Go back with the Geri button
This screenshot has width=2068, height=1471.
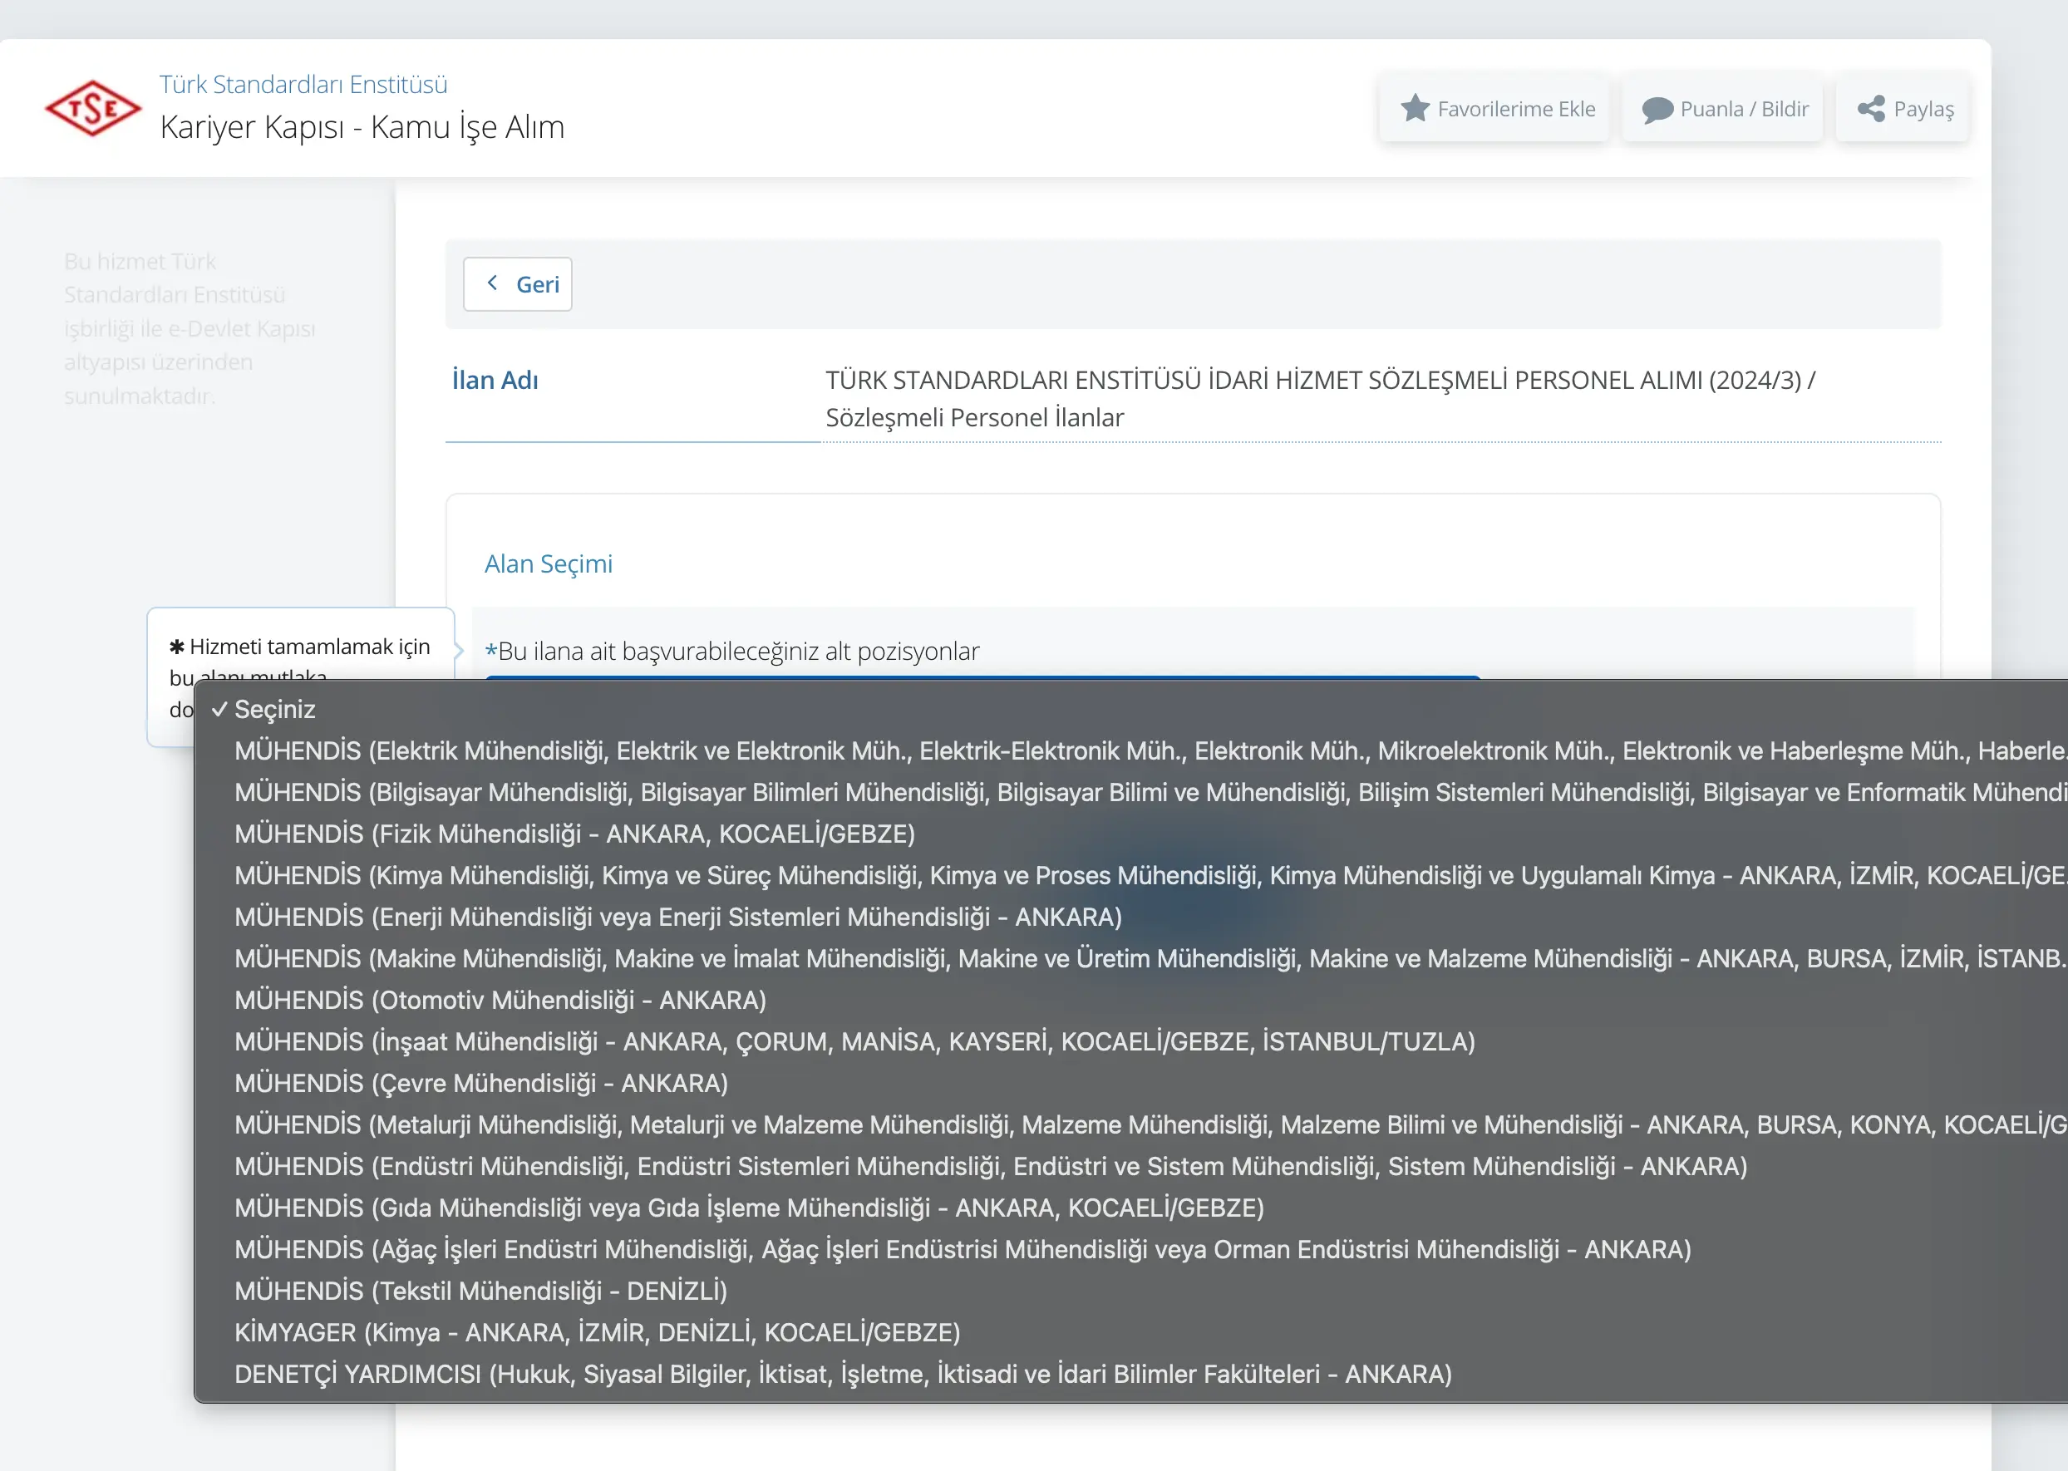517,284
